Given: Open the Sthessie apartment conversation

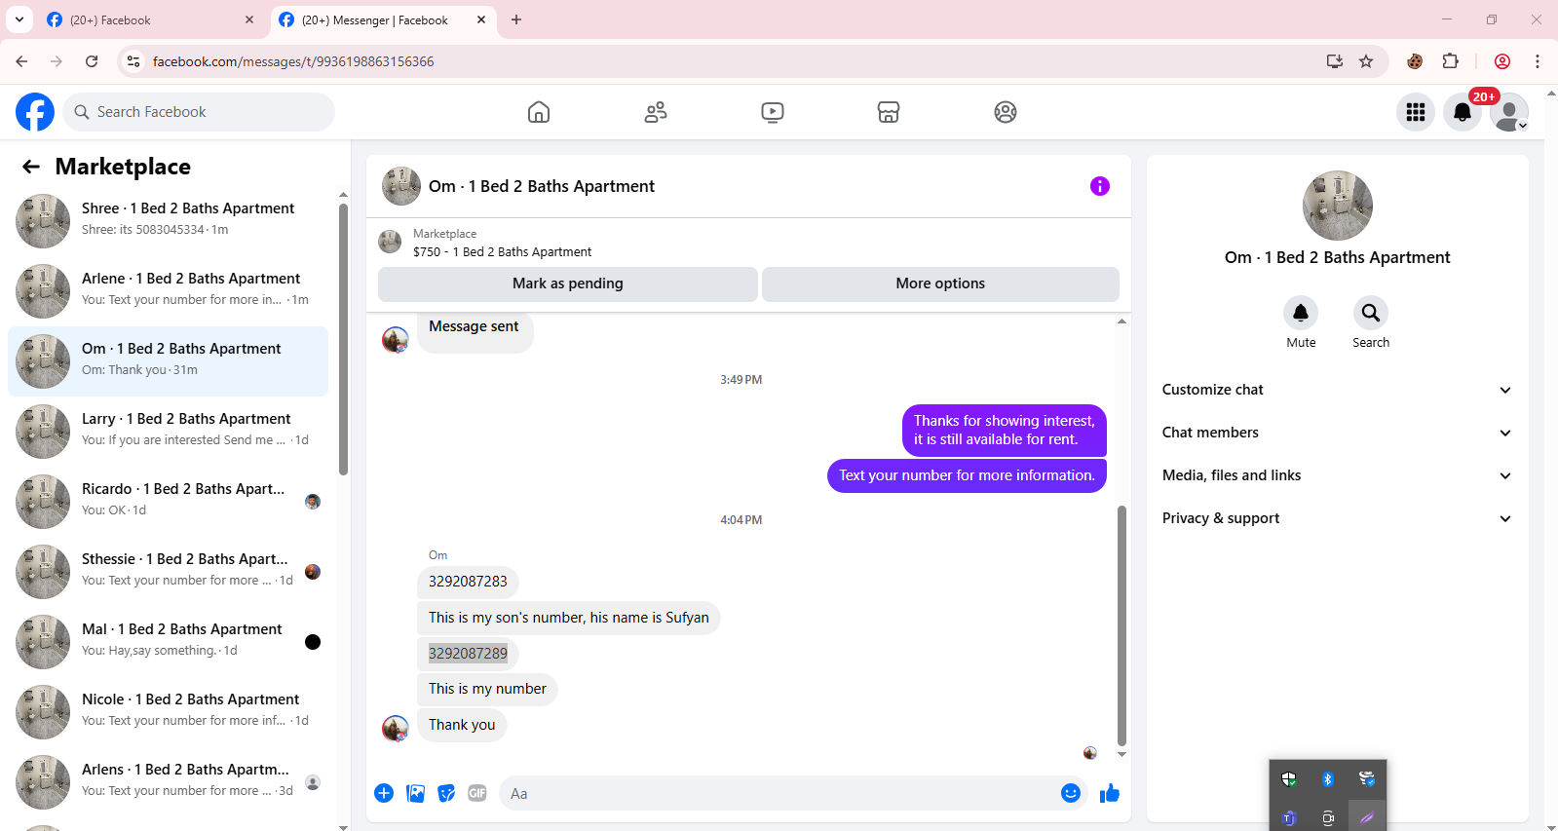Looking at the screenshot, I should (168, 572).
